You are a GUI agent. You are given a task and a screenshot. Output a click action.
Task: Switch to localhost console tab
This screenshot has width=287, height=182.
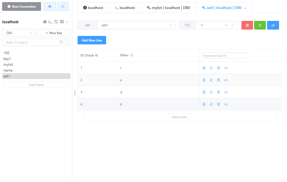pos(125,8)
